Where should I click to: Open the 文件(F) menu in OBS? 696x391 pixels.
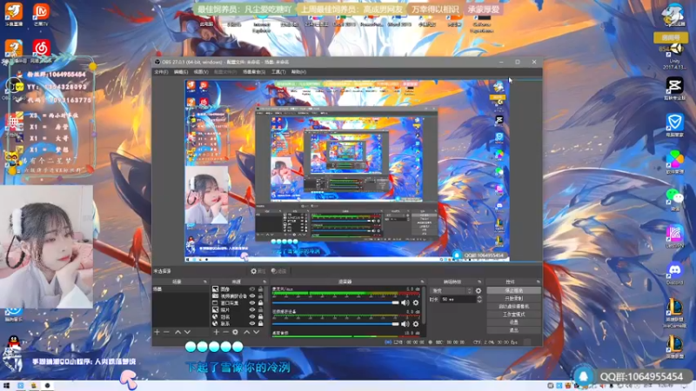coord(161,72)
